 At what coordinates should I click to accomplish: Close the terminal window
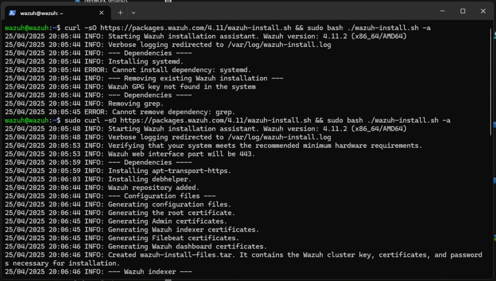tap(483, 11)
